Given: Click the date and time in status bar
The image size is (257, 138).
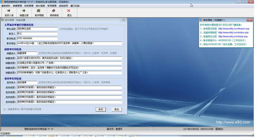Looking at the screenshot, I should (x=203, y=129).
